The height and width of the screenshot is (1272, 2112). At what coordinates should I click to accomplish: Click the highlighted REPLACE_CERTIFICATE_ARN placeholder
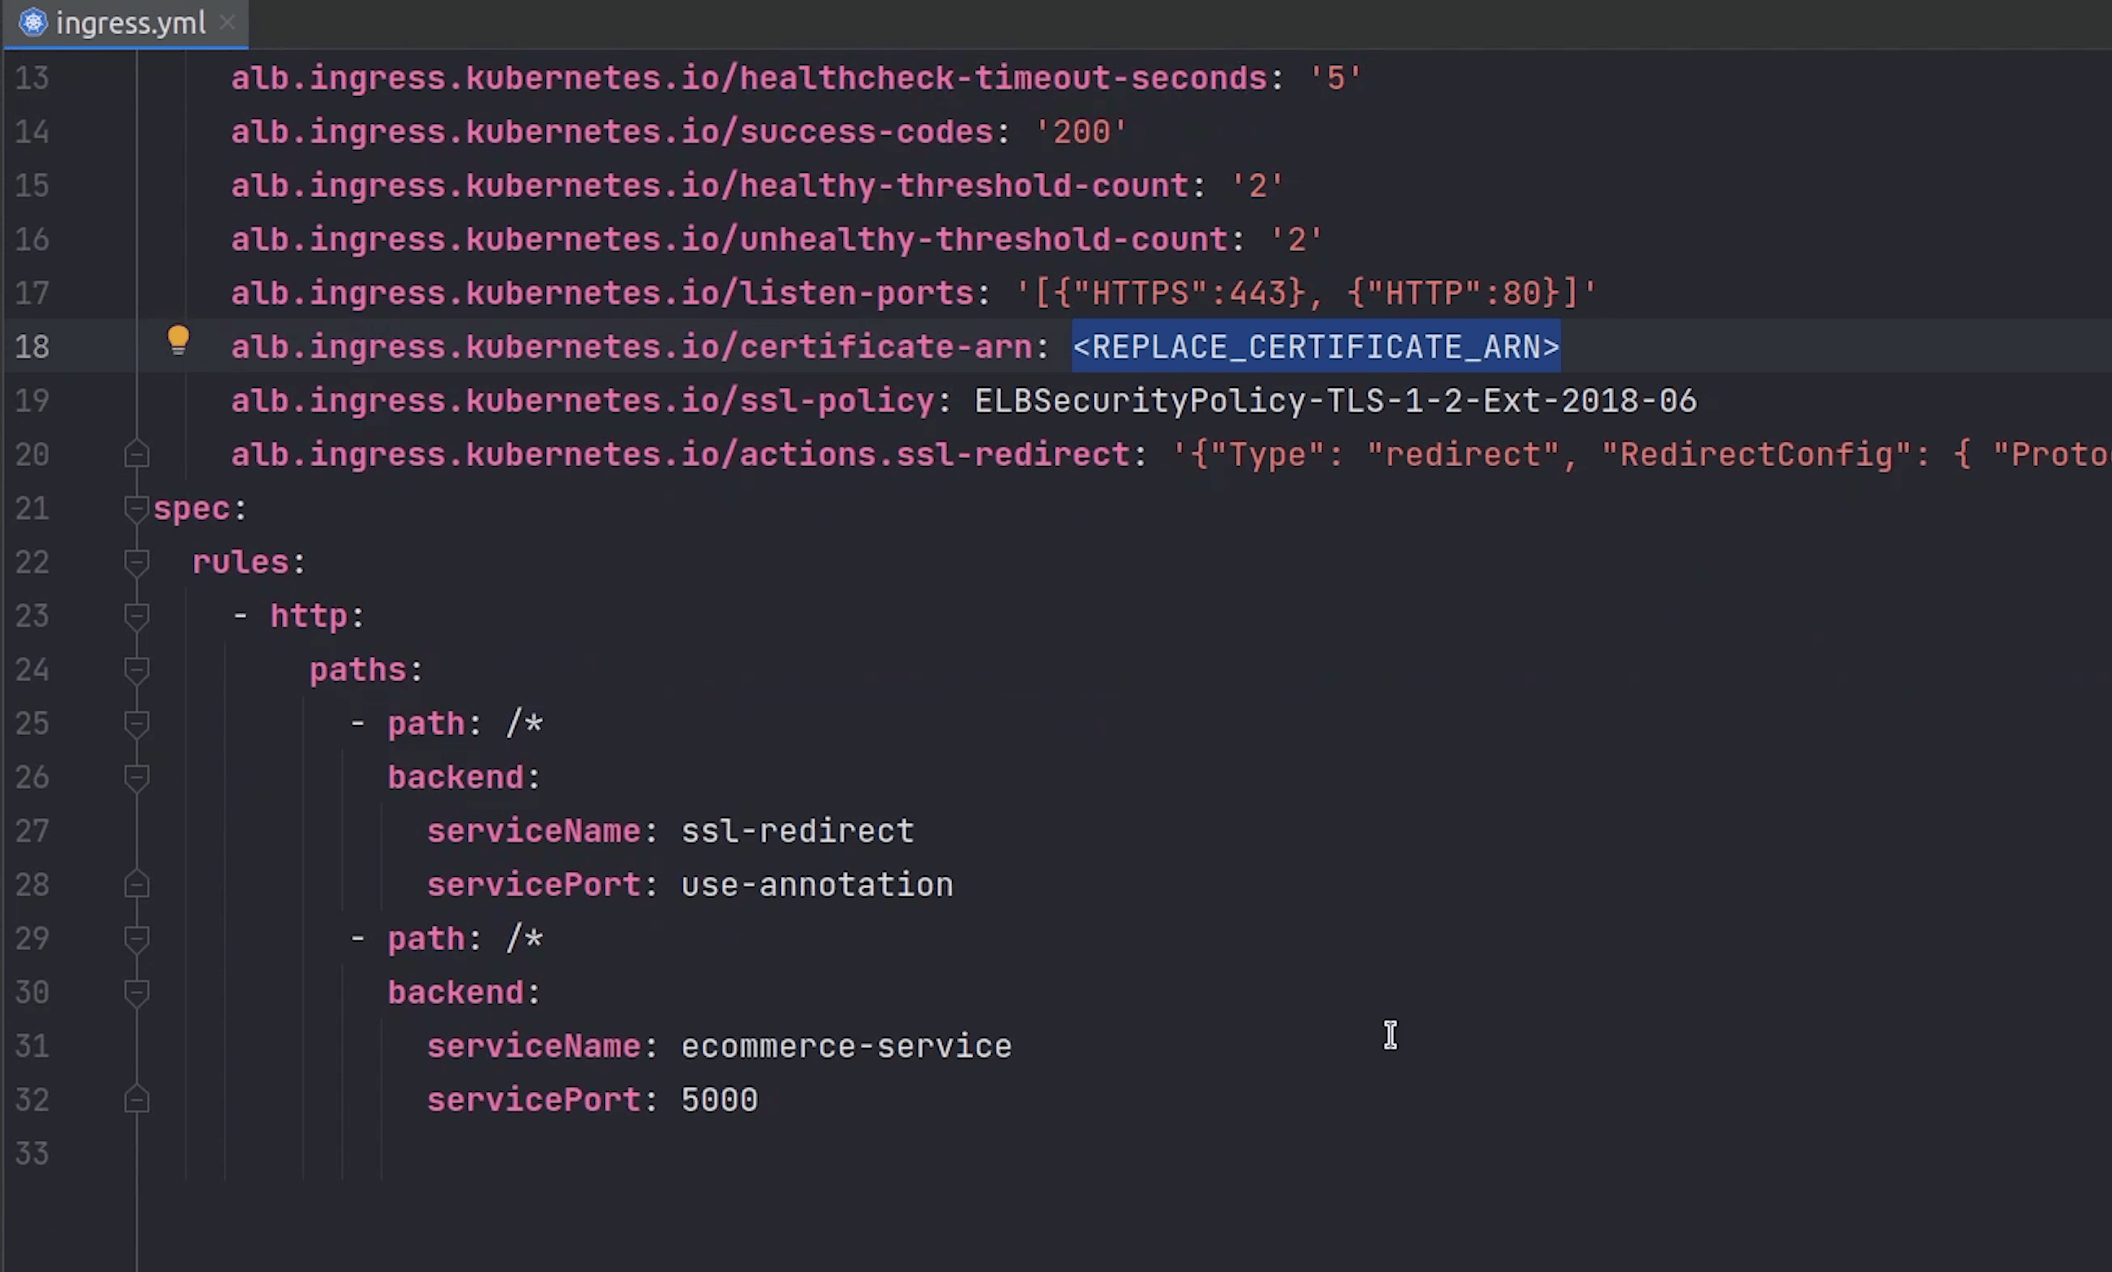(x=1315, y=347)
